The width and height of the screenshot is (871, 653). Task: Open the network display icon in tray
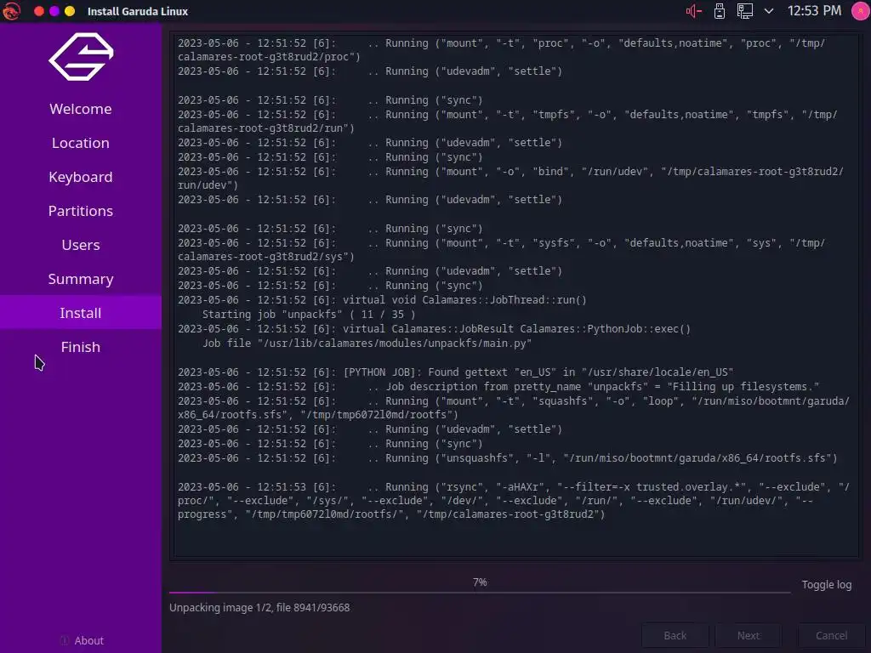point(745,11)
